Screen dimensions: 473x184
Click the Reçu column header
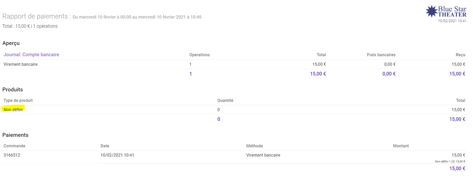tap(460, 55)
